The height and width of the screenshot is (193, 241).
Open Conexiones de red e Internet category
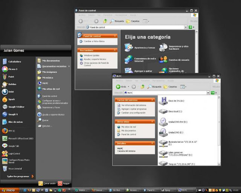point(140,60)
